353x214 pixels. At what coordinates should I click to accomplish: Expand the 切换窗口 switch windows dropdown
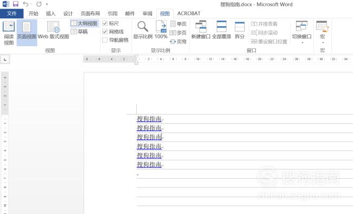click(x=302, y=33)
